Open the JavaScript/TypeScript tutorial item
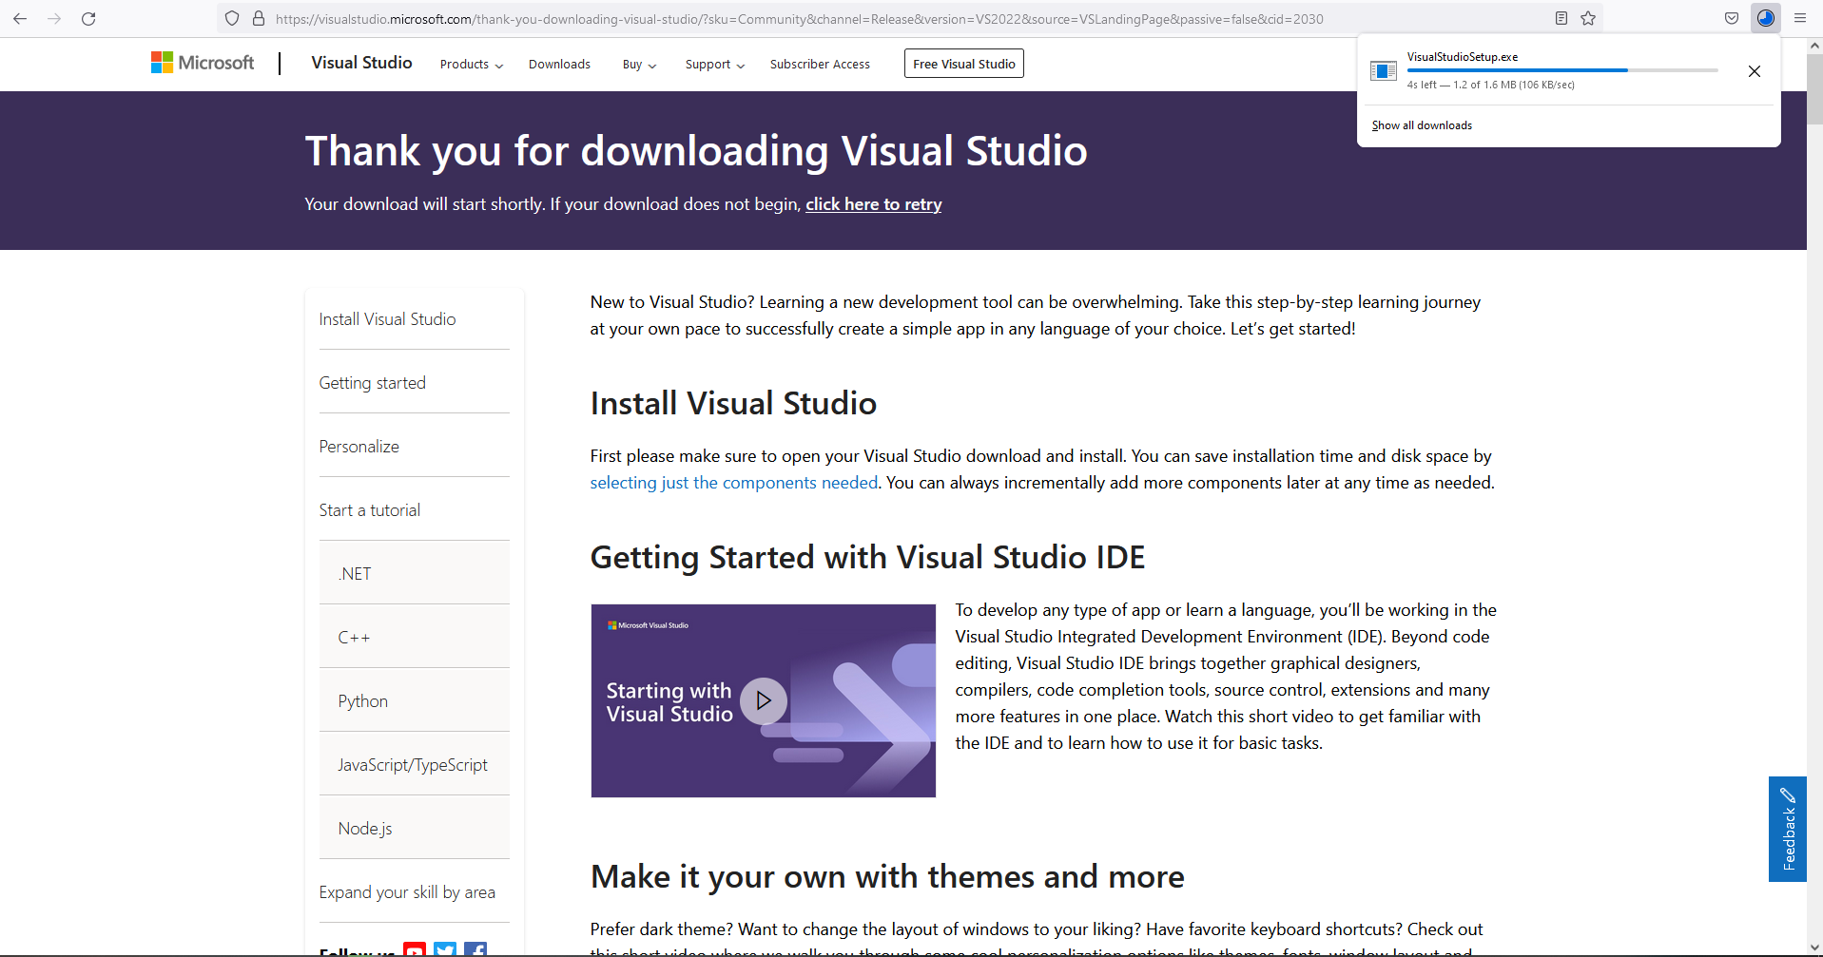The height and width of the screenshot is (957, 1823). (415, 764)
